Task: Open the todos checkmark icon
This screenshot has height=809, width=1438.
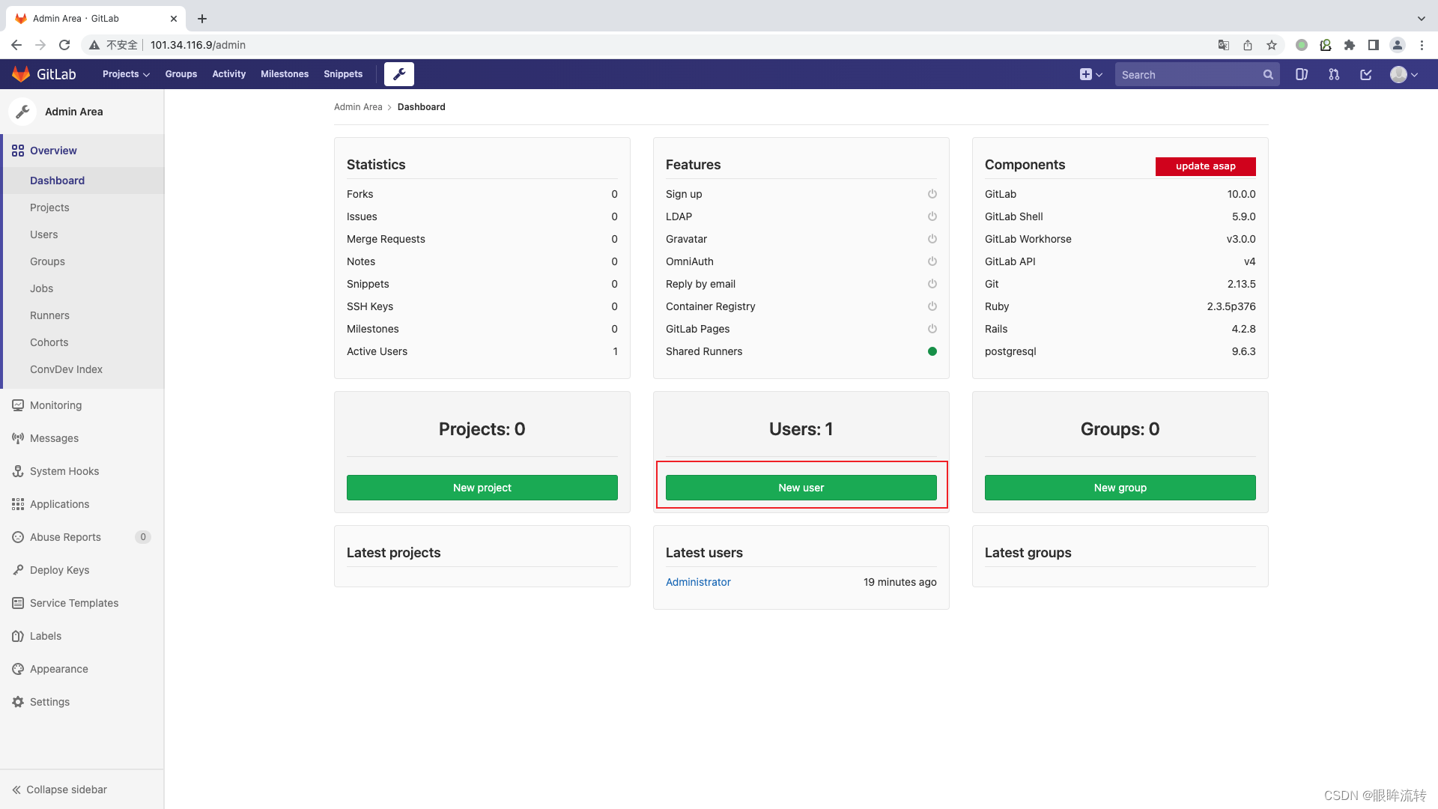Action: [1366, 74]
